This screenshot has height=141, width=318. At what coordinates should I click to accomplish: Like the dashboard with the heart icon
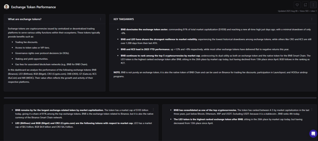[x=297, y=5]
